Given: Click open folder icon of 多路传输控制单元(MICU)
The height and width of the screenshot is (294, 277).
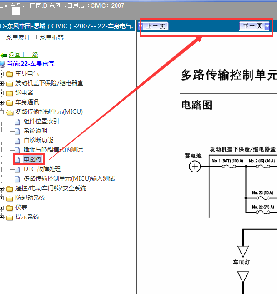Looking at the screenshot, I should (10, 112).
